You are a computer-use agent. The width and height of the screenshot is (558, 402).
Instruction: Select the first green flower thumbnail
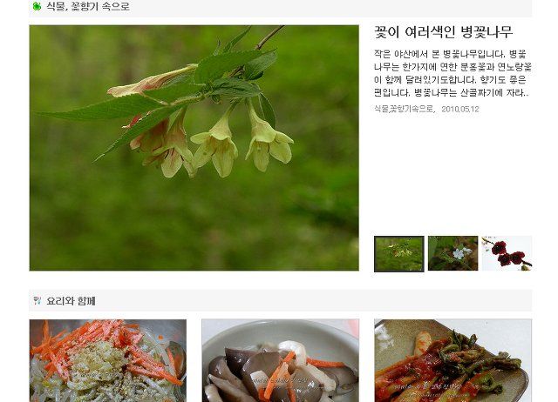[x=399, y=253]
